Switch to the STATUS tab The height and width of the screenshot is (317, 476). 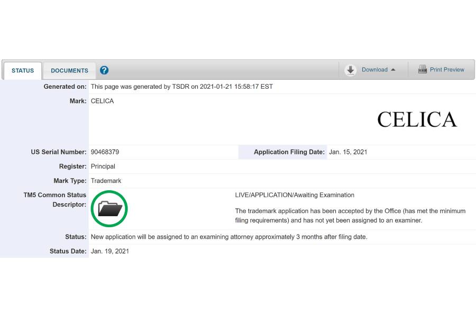[x=23, y=70]
